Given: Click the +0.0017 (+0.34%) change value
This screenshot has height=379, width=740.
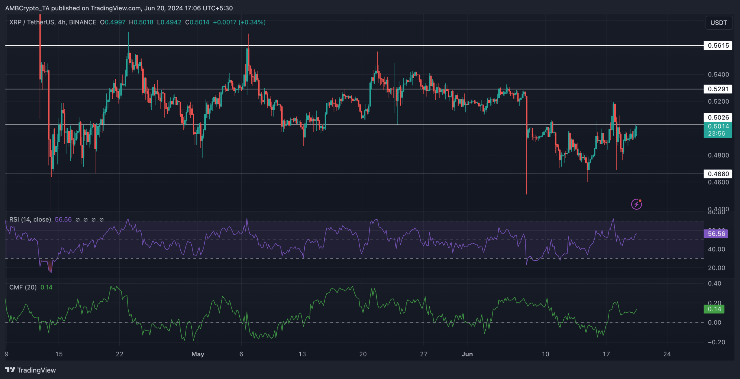Looking at the screenshot, I should click(x=239, y=22).
